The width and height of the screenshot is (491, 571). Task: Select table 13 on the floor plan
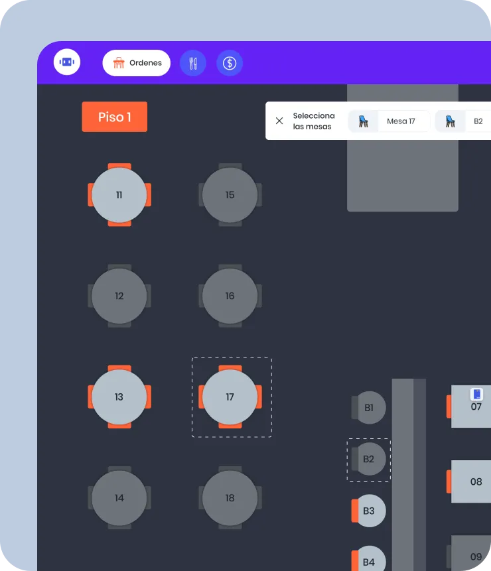[x=119, y=397]
